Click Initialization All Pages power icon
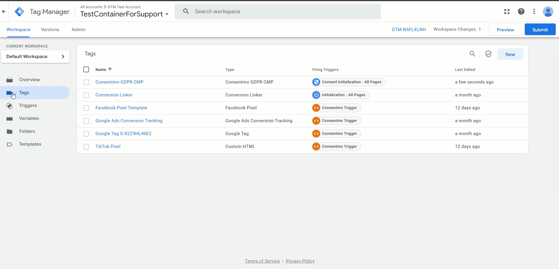Viewport: 559px width, 269px height. pyautogui.click(x=316, y=95)
